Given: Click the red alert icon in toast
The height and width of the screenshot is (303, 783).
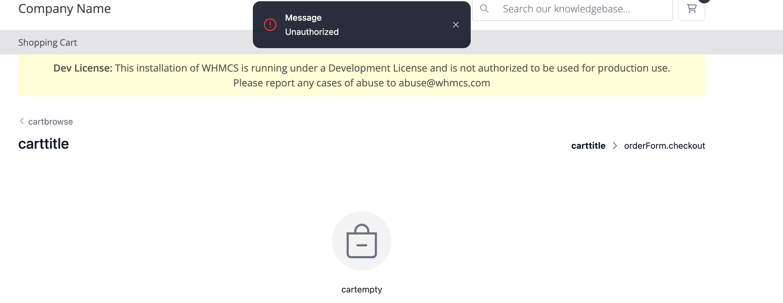Looking at the screenshot, I should pos(270,25).
